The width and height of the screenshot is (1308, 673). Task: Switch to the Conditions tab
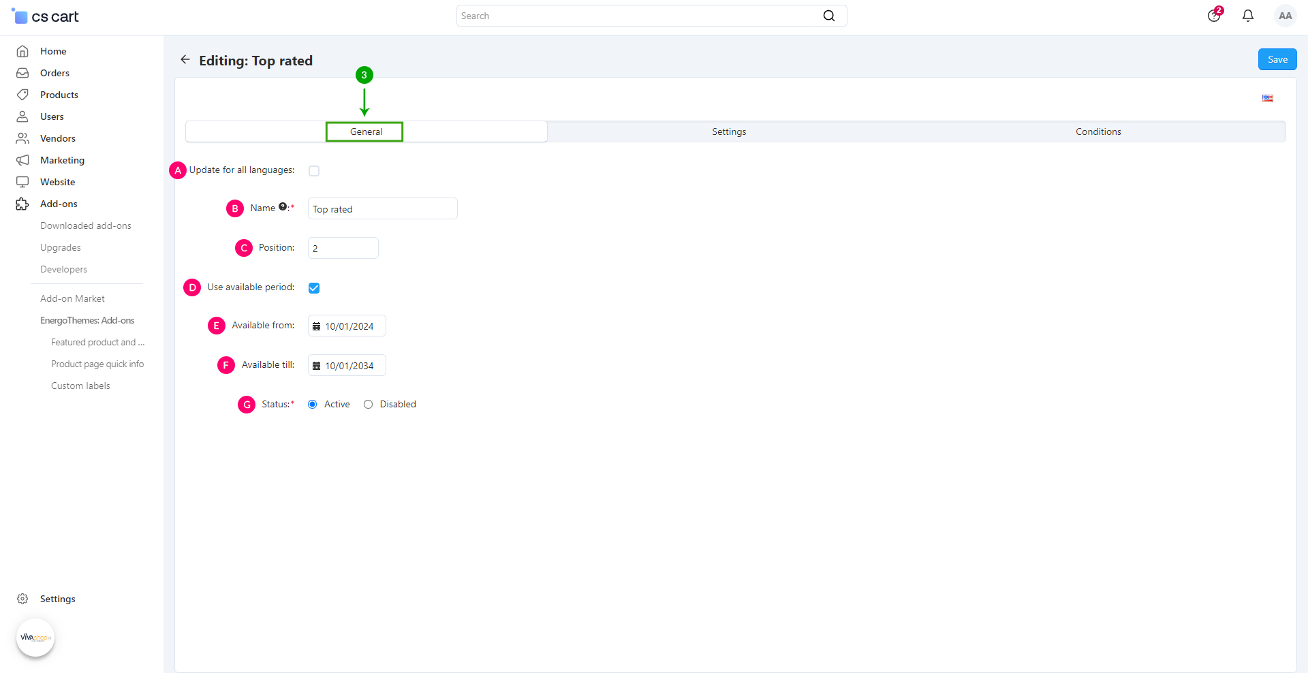(x=1098, y=131)
